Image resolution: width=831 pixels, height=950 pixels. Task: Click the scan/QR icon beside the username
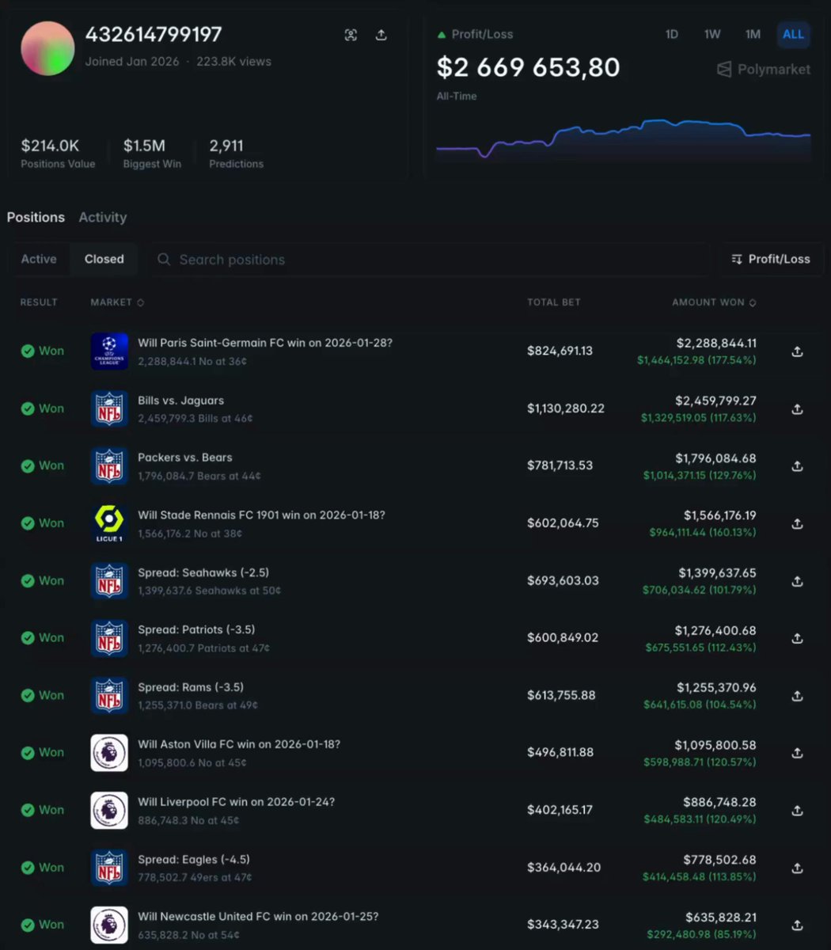351,35
